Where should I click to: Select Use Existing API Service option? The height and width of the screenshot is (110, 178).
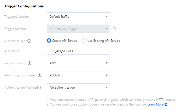pyautogui.click(x=84, y=41)
